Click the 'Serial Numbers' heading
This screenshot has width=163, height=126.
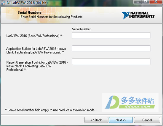[x=30, y=12]
